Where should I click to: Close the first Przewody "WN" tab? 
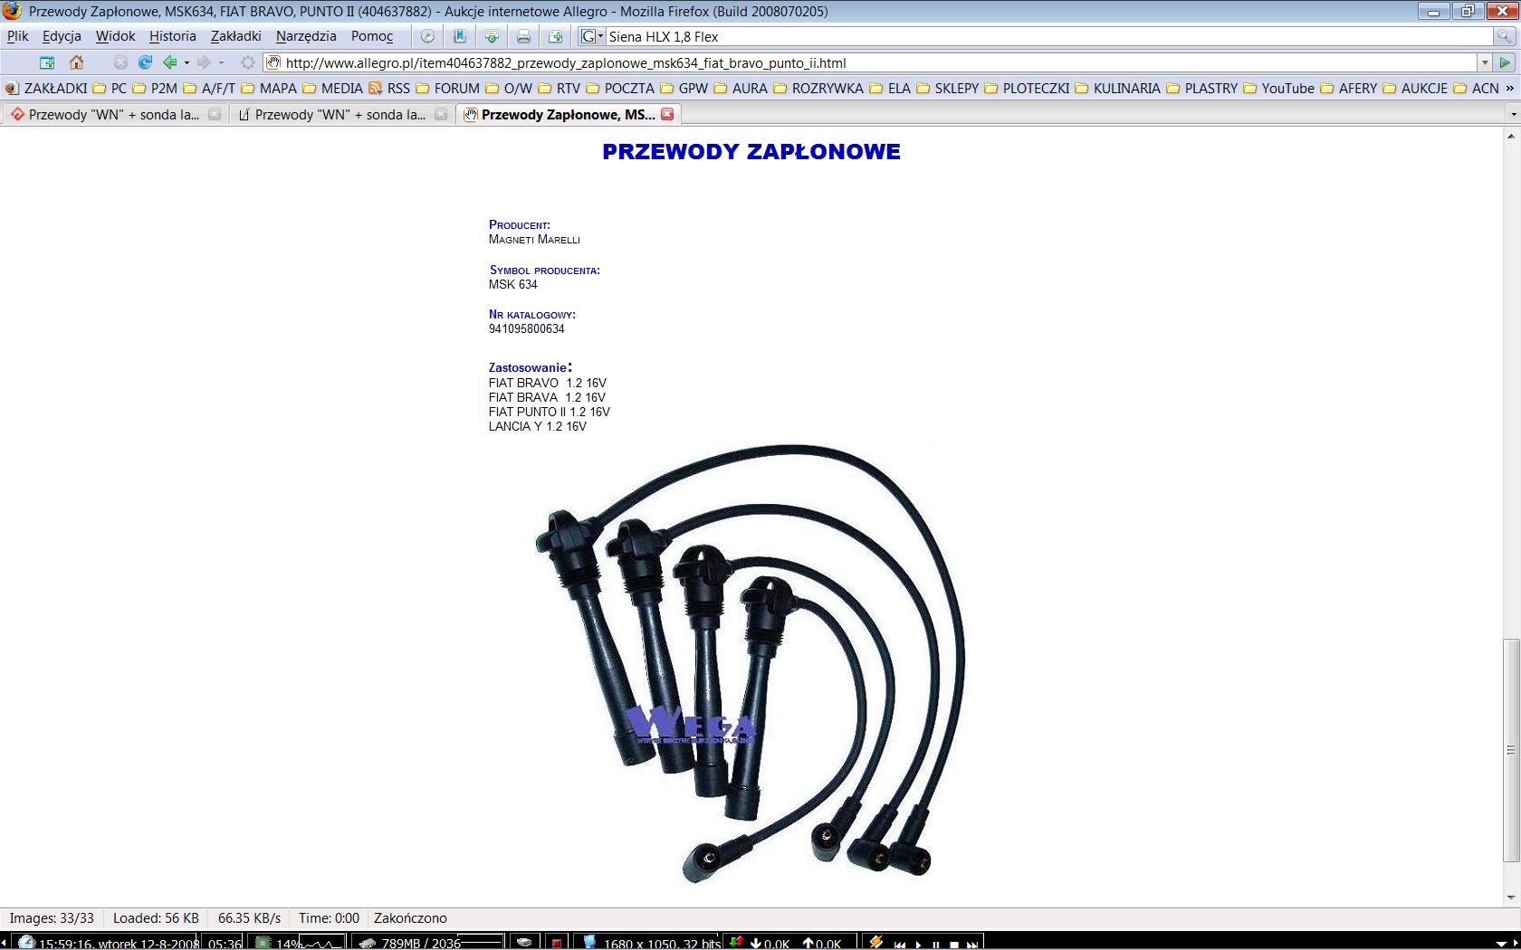pyautogui.click(x=215, y=114)
